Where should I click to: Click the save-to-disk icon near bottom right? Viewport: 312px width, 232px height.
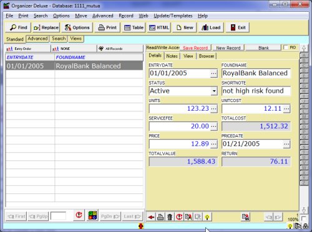pyautogui.click(x=246, y=217)
